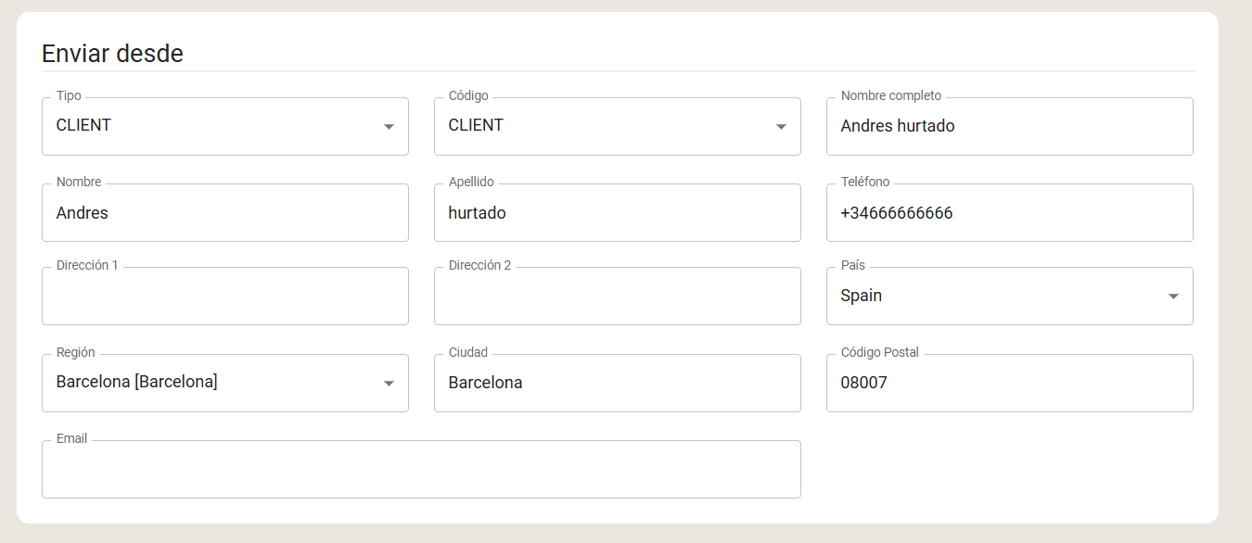This screenshot has width=1252, height=543.
Task: Open the Código select showing CLIENT
Action: [x=618, y=126]
